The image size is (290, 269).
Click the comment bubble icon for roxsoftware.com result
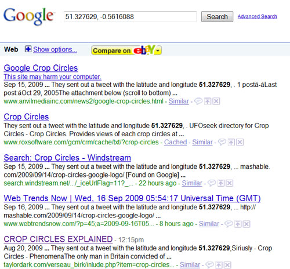pos(222,142)
